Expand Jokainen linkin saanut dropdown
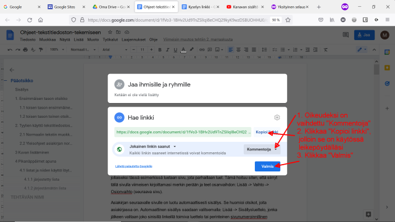Screen dimensions: 395x222 (152, 147)
